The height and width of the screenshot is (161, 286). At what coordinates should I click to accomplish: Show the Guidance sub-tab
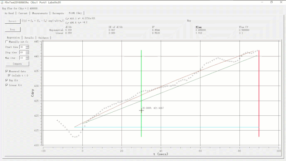click(x=43, y=38)
